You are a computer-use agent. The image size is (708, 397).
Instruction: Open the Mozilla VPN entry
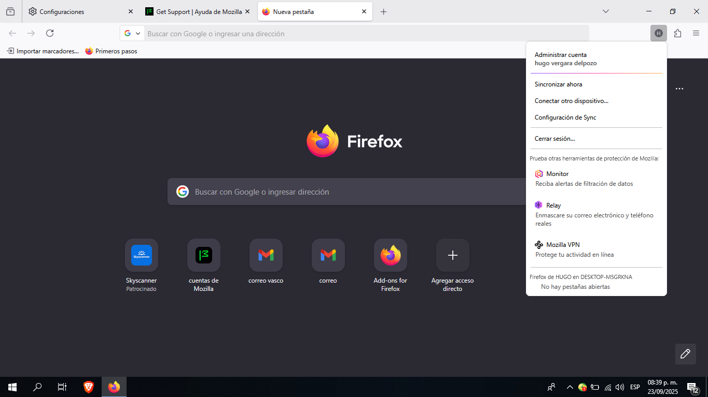coord(596,249)
